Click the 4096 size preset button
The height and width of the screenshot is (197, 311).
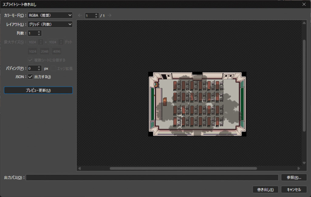click(57, 52)
